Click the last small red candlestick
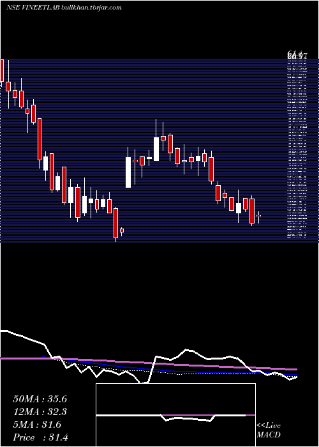This screenshot has width=319, height=447. coord(258,216)
